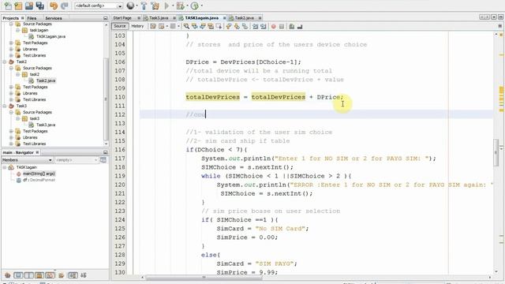Expand the Task2 project node
This screenshot has width=505, height=284.
click(x=5, y=62)
